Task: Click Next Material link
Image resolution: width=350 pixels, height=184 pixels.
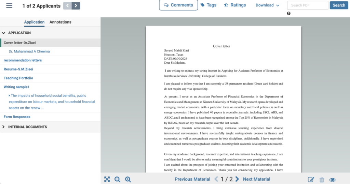Action: (x=256, y=179)
